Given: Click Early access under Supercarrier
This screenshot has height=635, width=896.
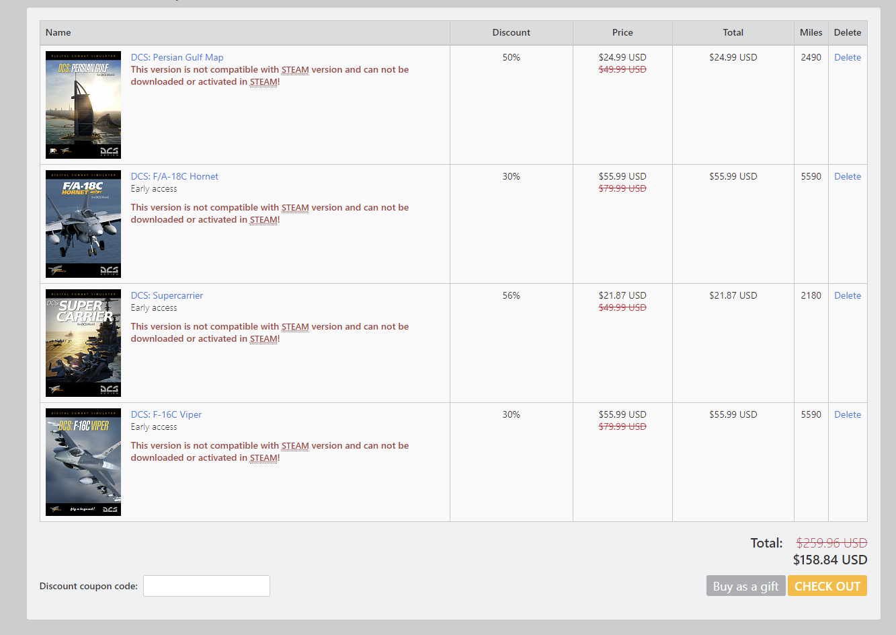Looking at the screenshot, I should point(154,307).
